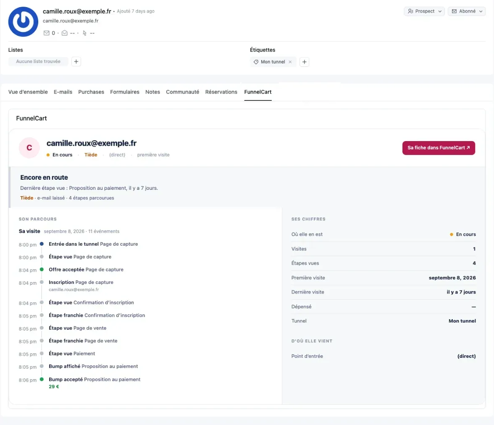
Task: Click Étape franchie Confirmation d'inscription event
Action: click(x=97, y=315)
